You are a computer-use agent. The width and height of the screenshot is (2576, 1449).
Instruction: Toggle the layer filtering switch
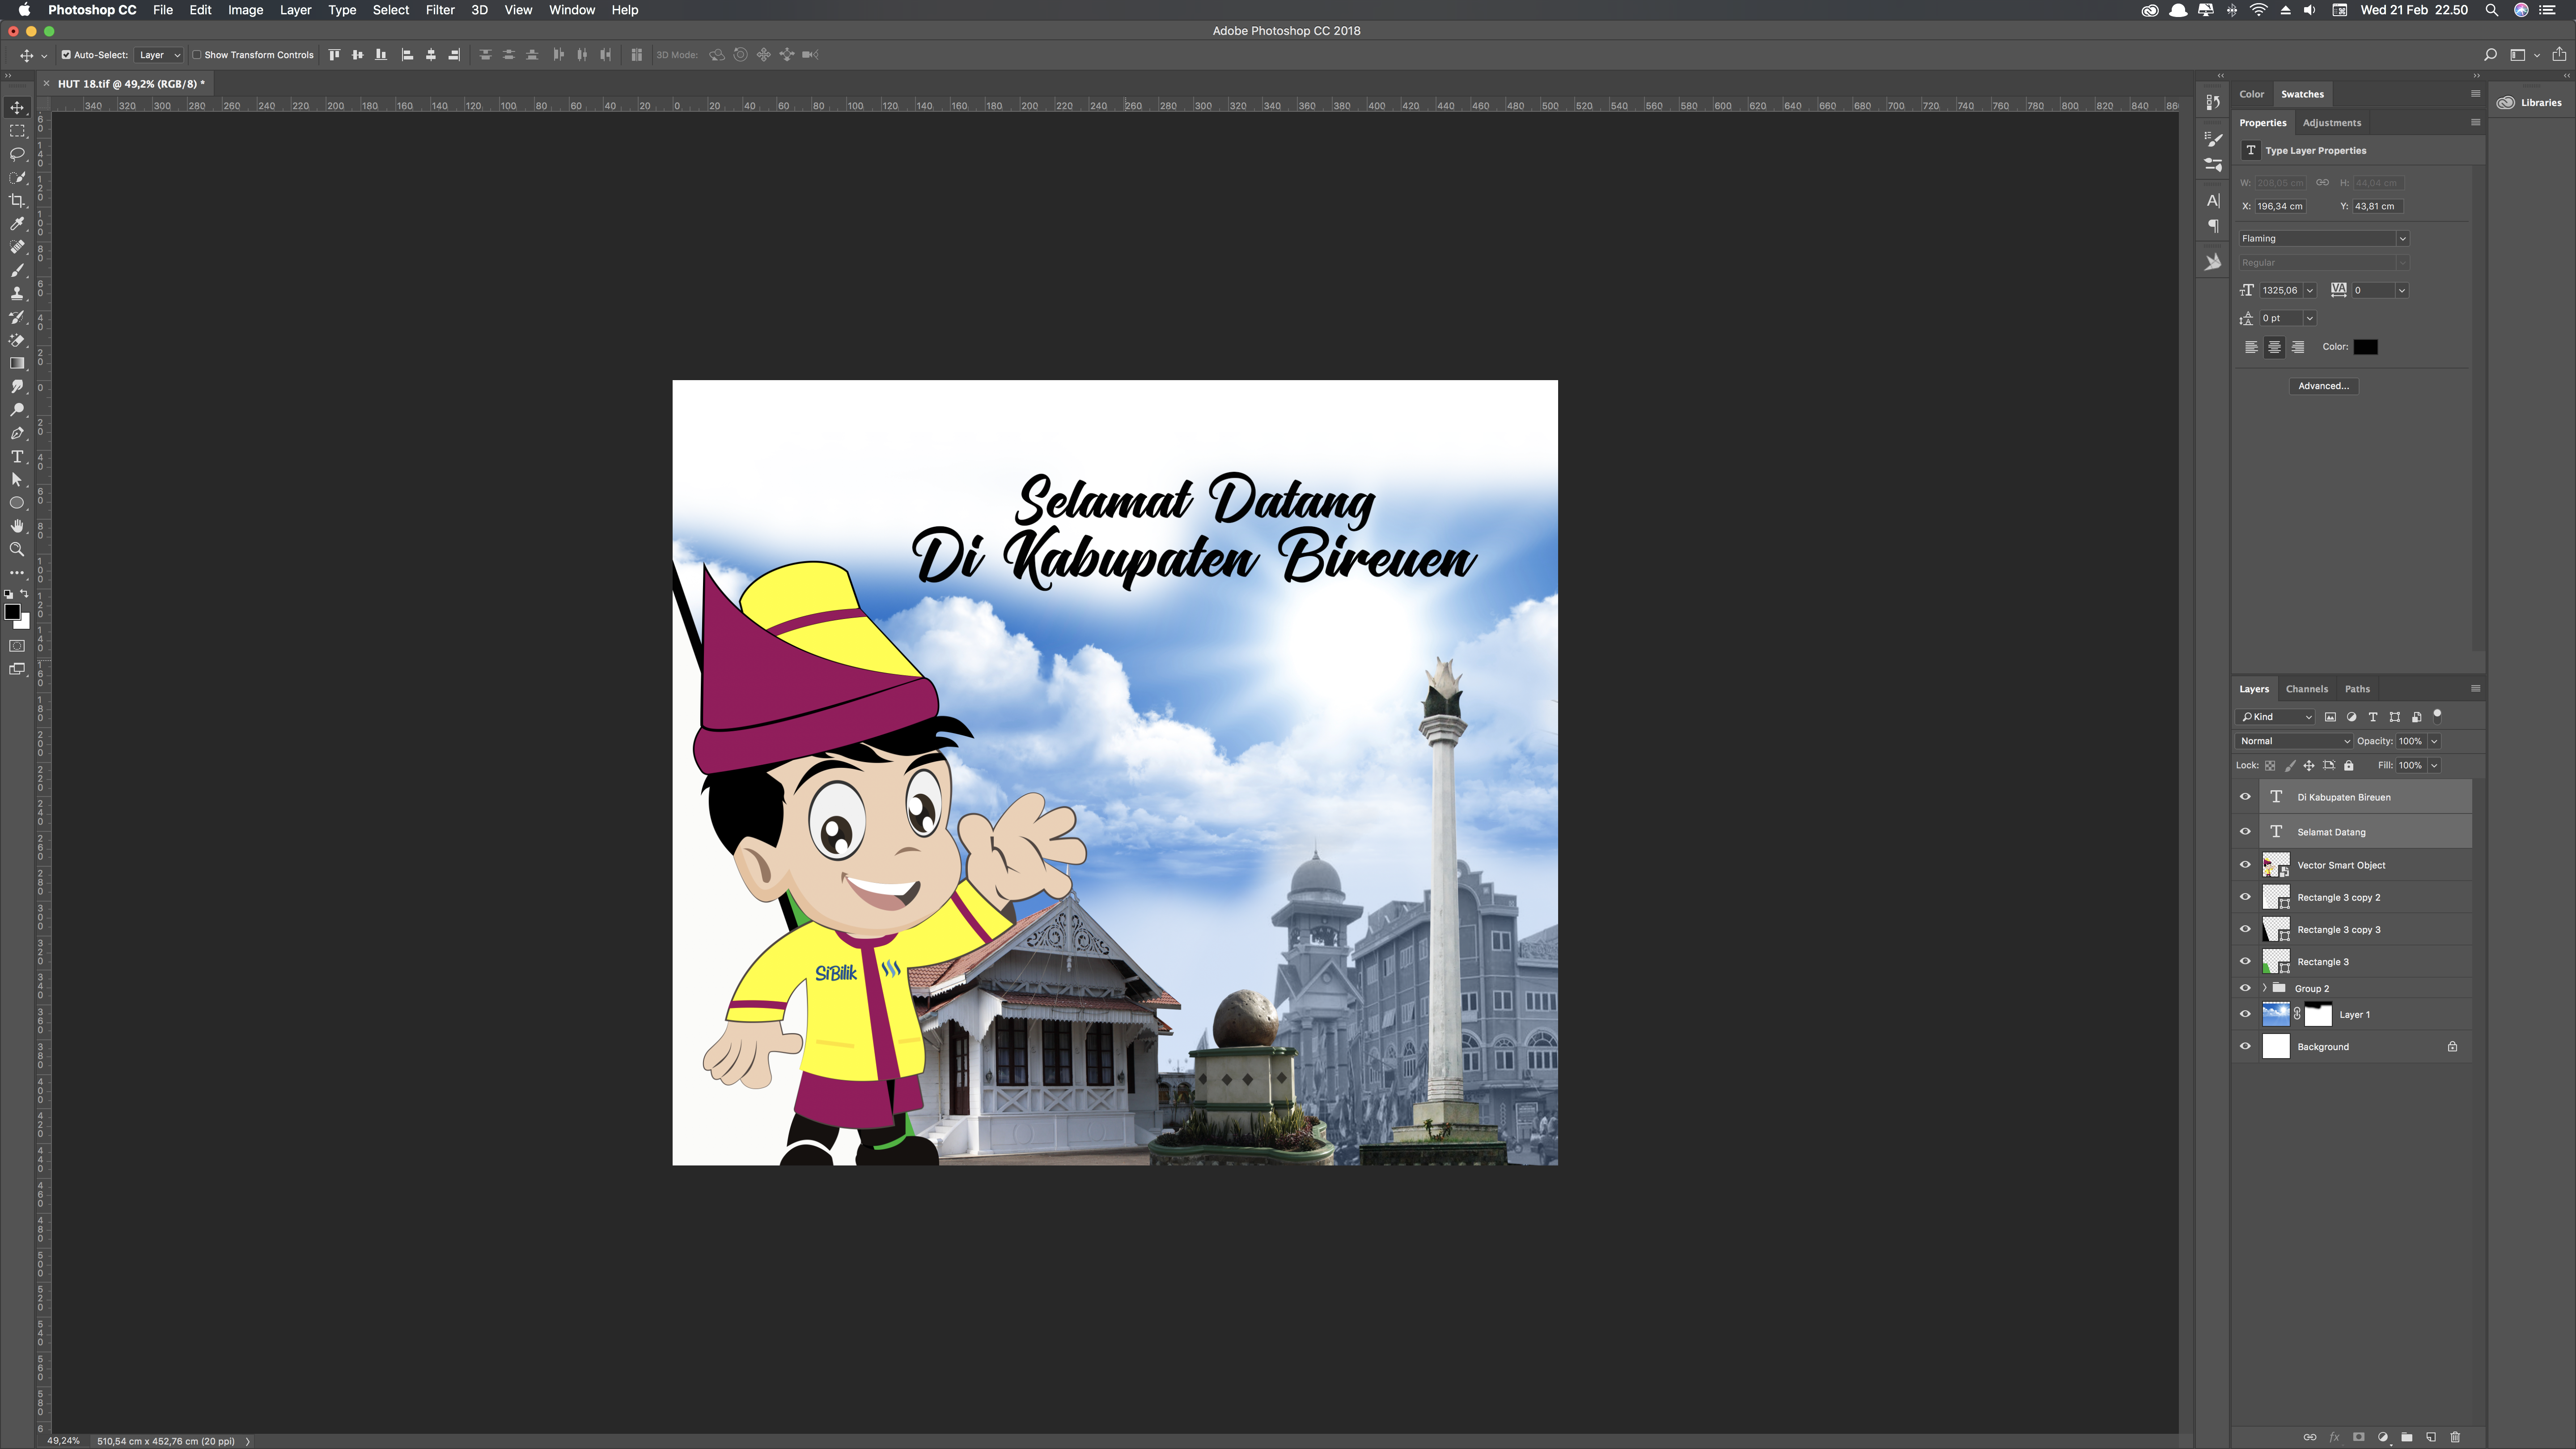pos(2437,716)
